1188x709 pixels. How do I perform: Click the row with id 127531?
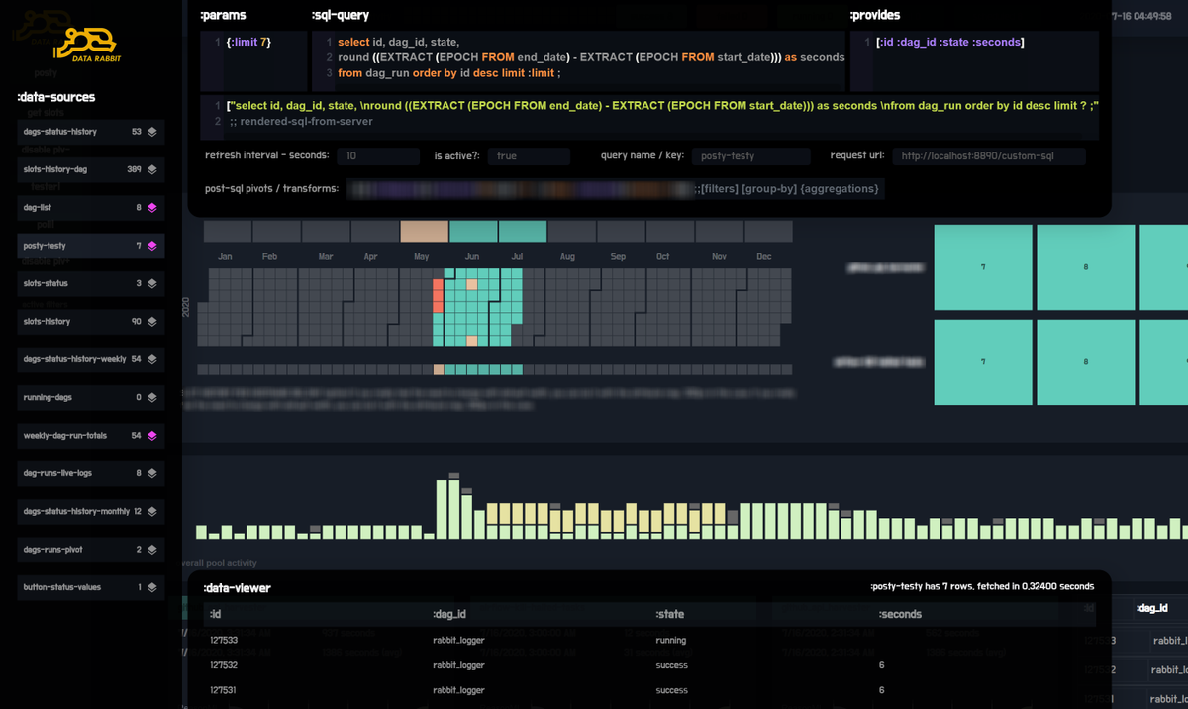point(649,690)
